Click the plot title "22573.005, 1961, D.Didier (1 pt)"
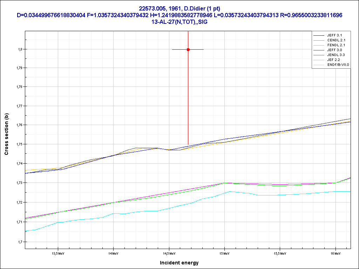 click(x=179, y=8)
